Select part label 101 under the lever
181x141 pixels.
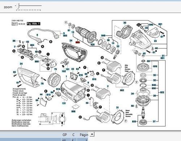[68, 69]
